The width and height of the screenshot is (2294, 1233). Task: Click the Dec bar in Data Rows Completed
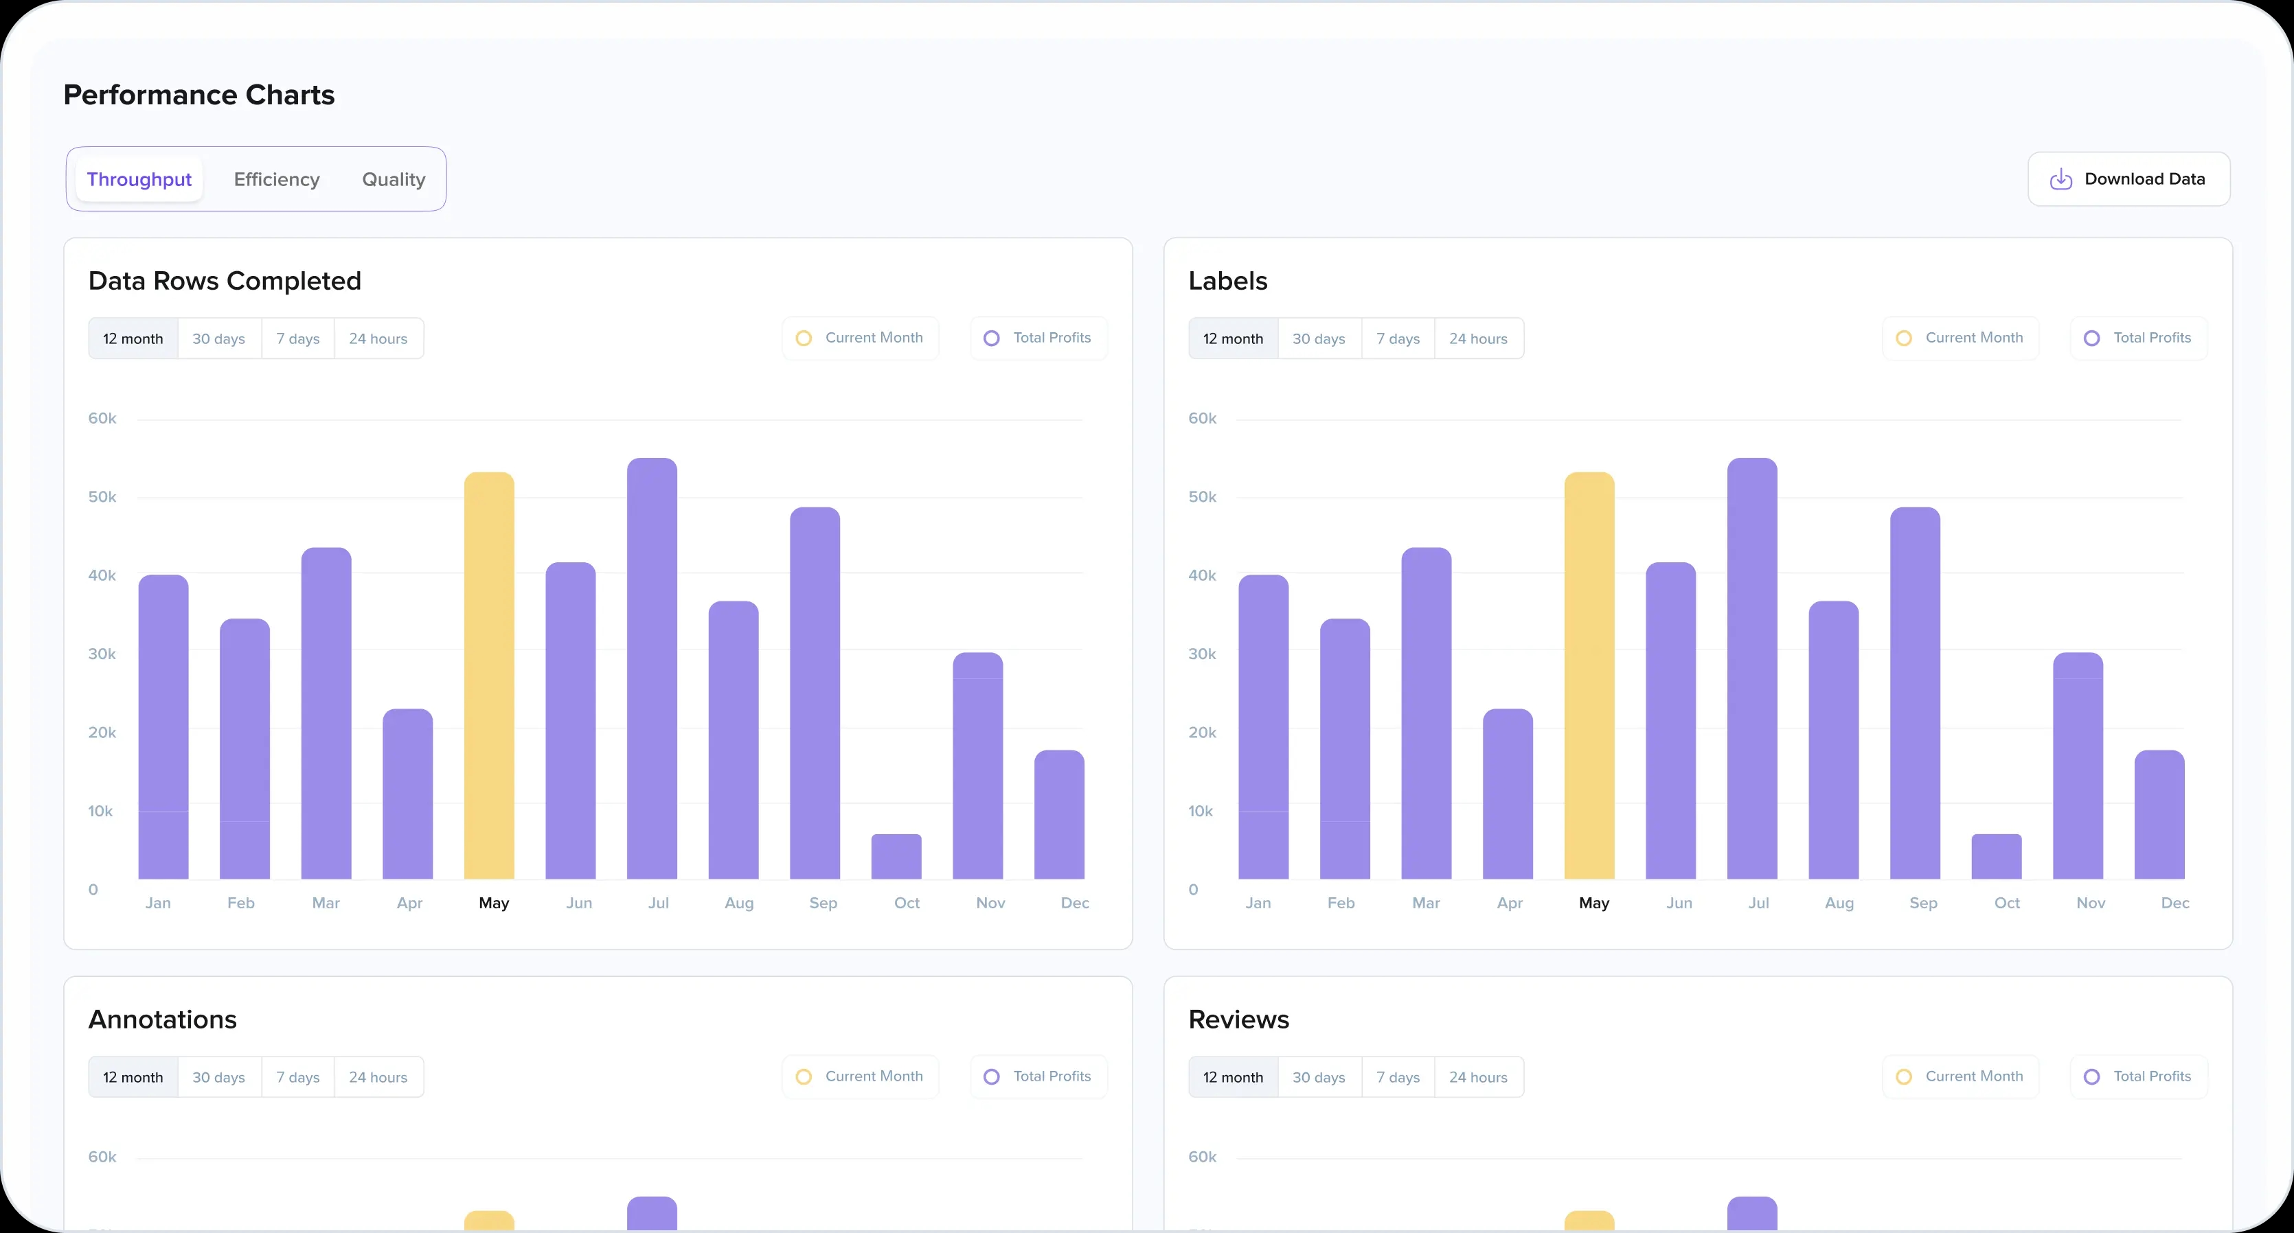1059,815
